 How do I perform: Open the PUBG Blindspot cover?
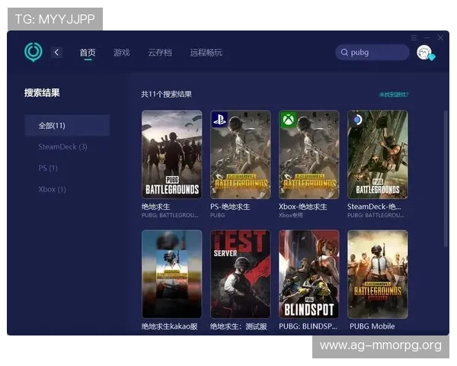(x=309, y=274)
